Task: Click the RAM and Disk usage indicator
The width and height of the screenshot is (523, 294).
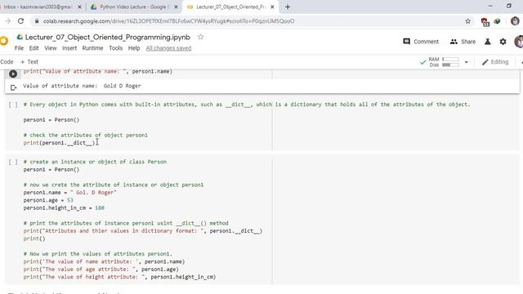Action: pyautogui.click(x=444, y=62)
